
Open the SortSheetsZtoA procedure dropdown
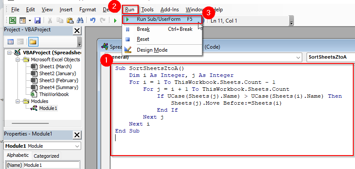click(331, 57)
